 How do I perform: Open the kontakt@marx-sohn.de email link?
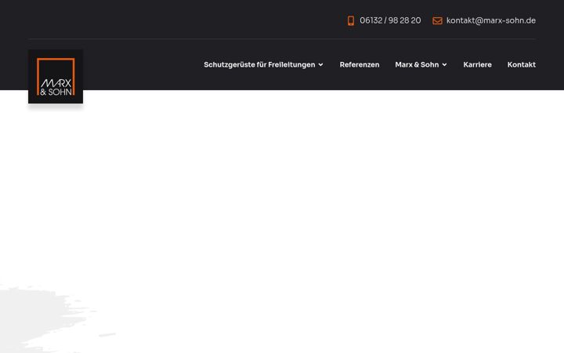490,20
